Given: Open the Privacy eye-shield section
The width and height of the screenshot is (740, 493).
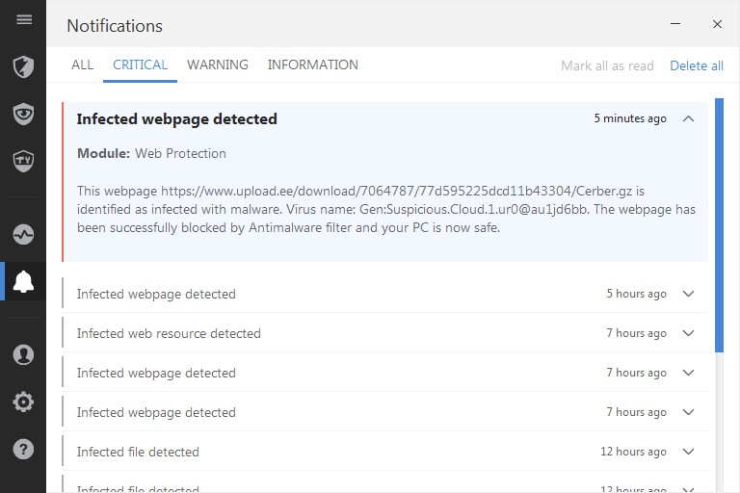Looking at the screenshot, I should pos(24,114).
